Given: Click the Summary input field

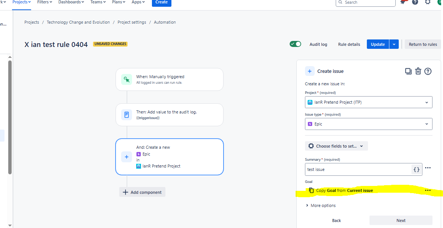Looking at the screenshot, I should tap(358, 169).
